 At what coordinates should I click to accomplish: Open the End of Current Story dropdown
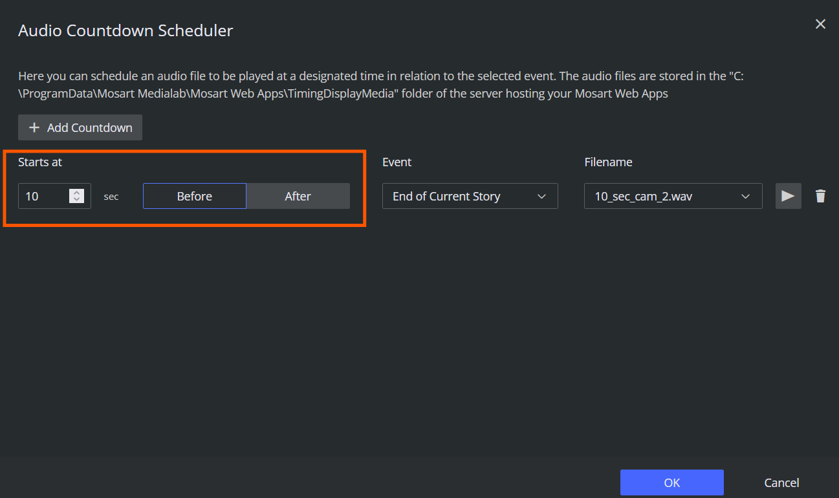point(470,196)
